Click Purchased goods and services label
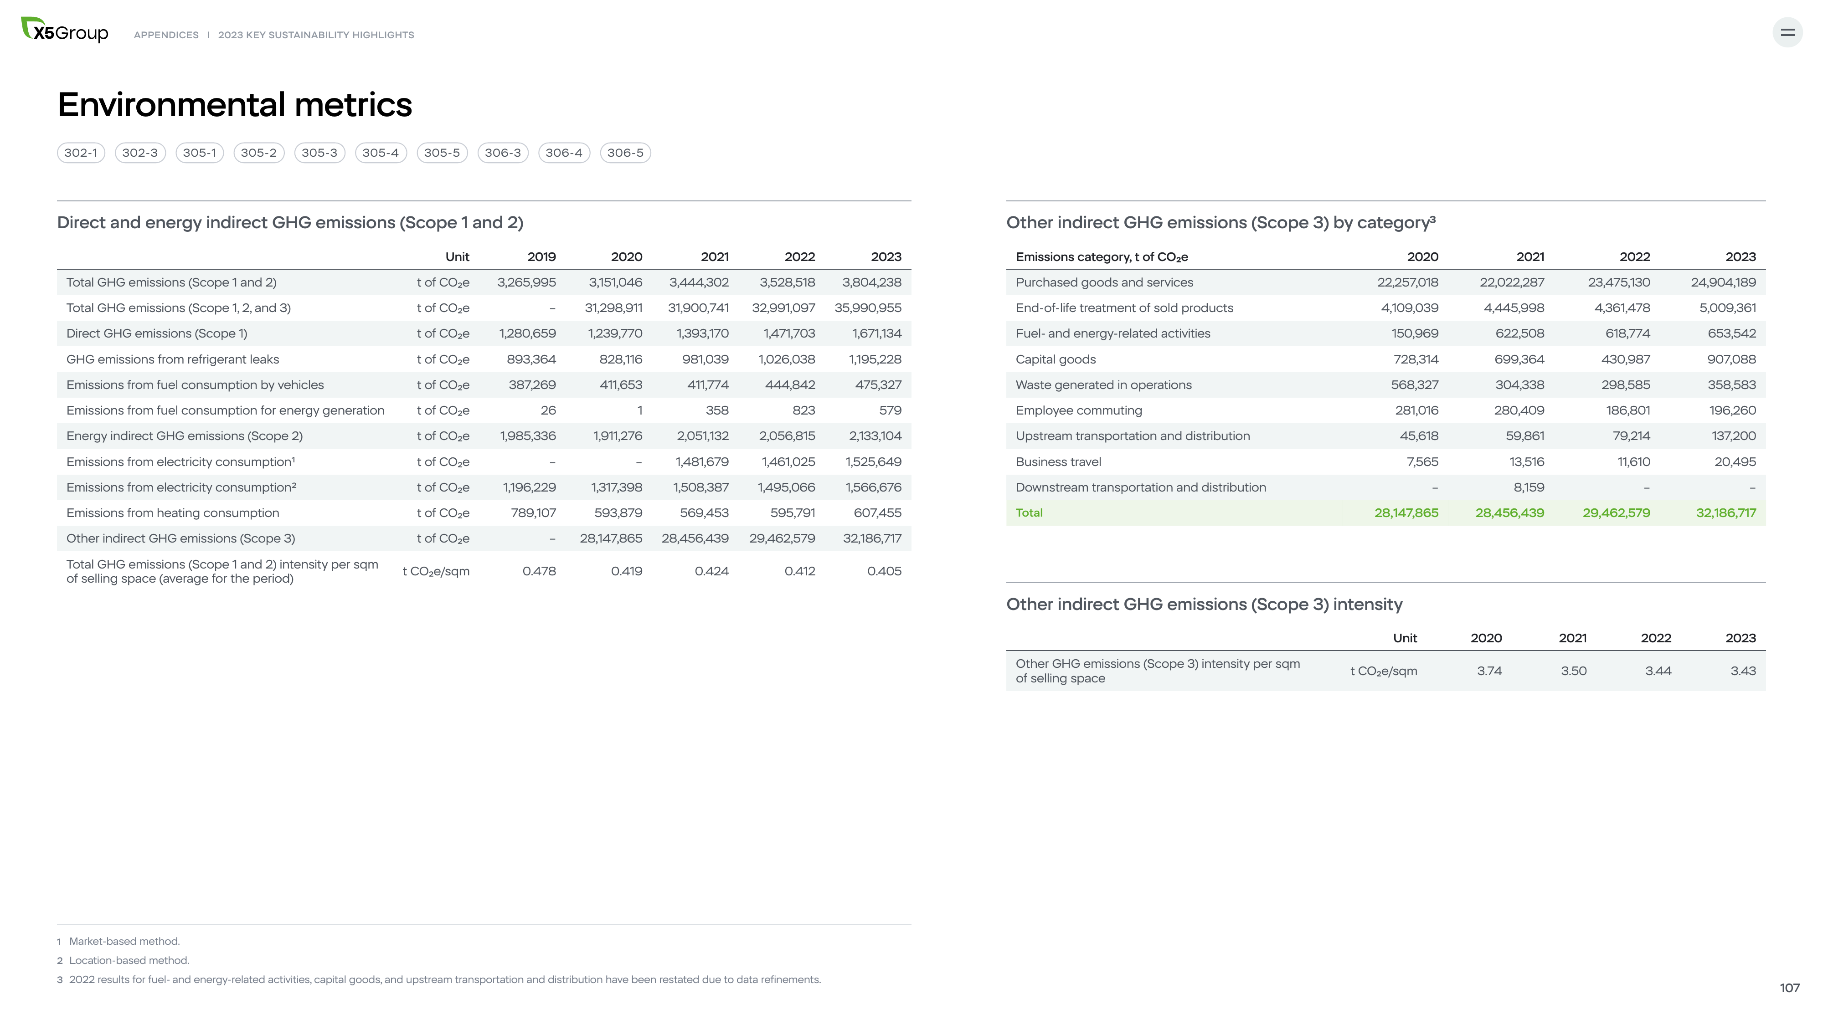1823x1025 pixels. pos(1104,282)
